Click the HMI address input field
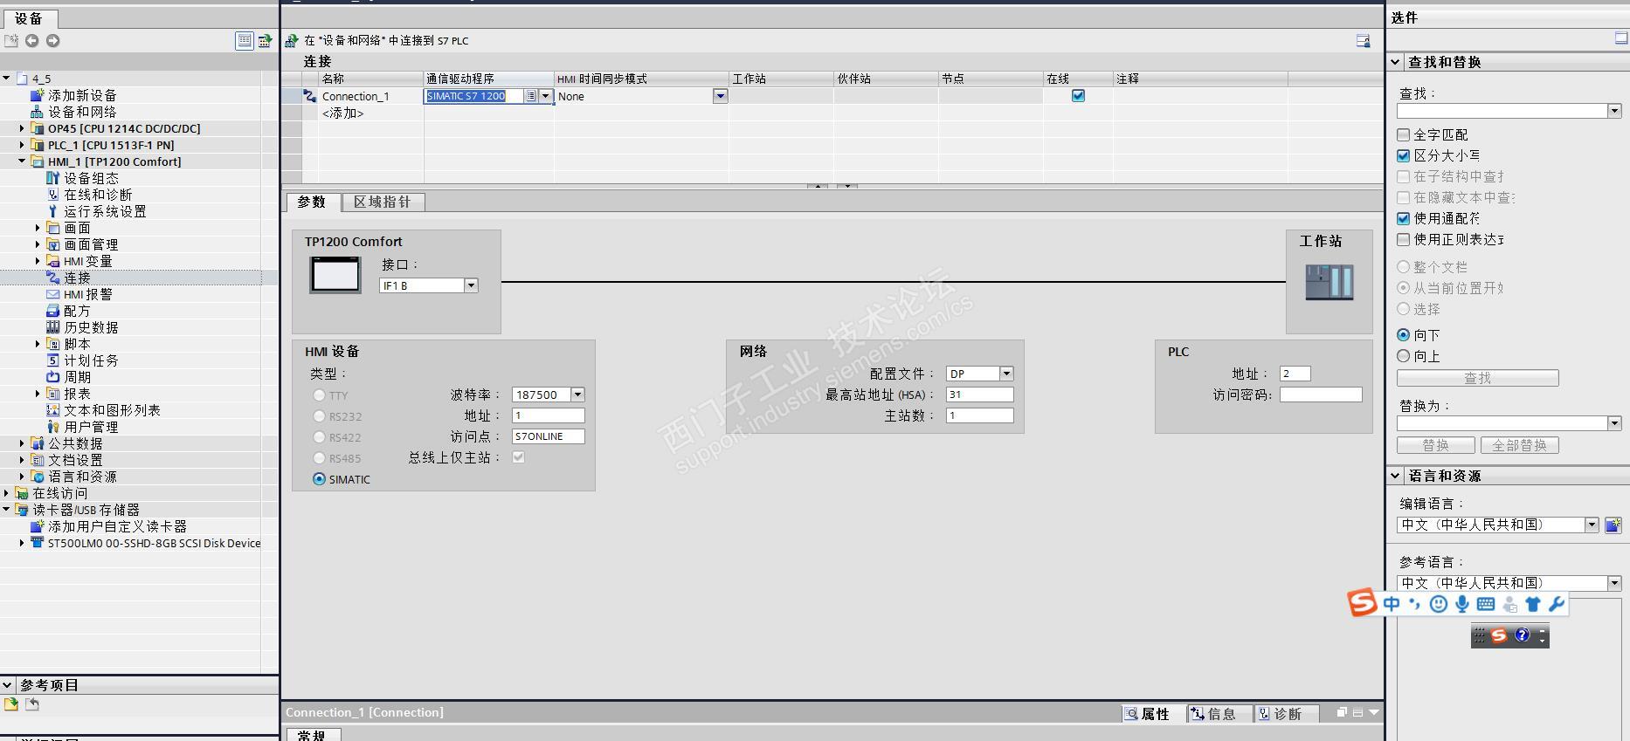Viewport: 1630px width, 741px height. click(x=549, y=415)
